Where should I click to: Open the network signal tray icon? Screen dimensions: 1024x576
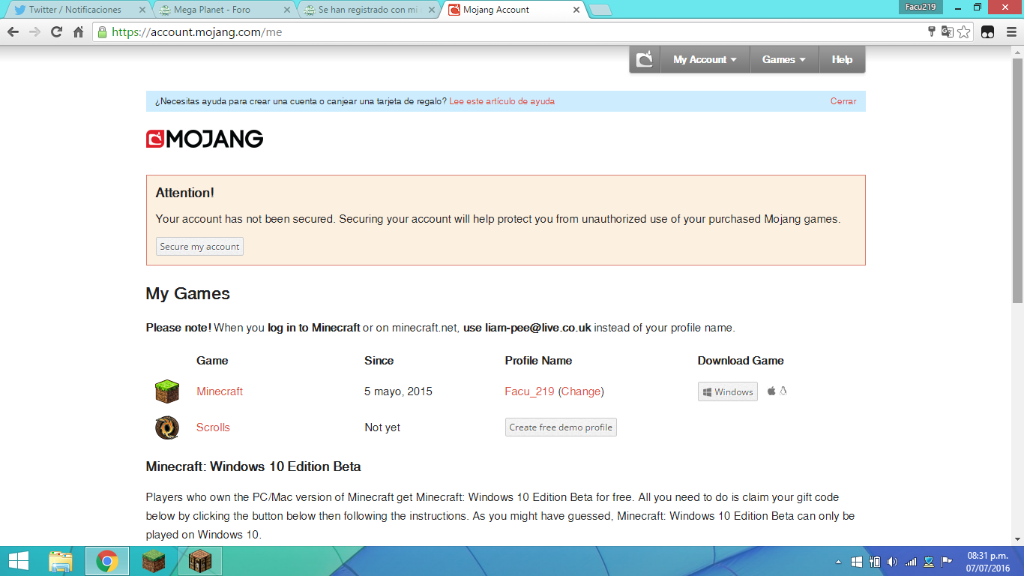click(911, 561)
